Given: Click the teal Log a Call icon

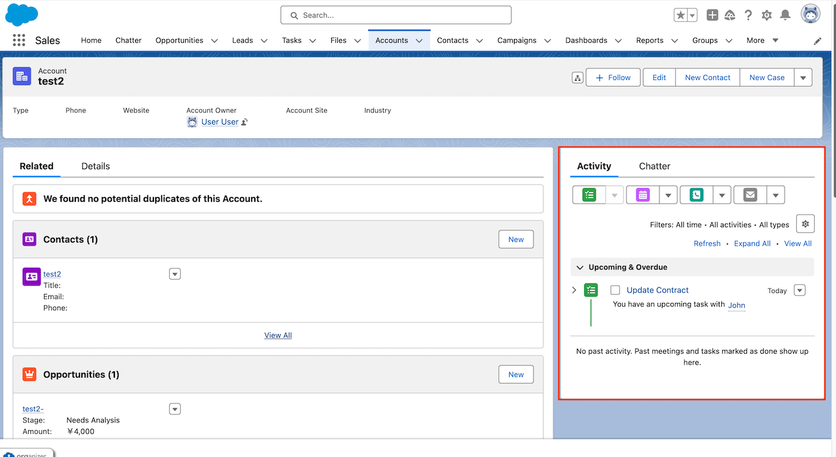Looking at the screenshot, I should 697,195.
